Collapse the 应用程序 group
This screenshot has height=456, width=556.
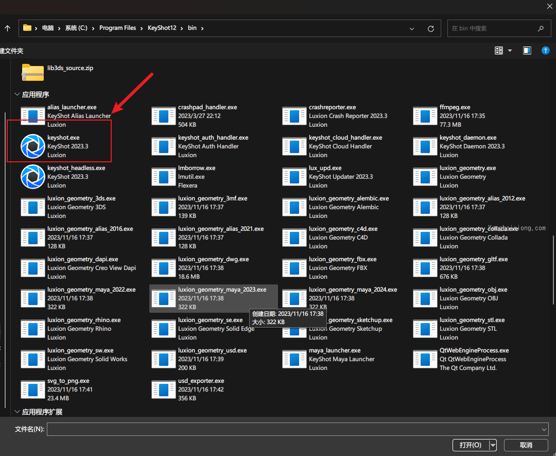(16, 94)
